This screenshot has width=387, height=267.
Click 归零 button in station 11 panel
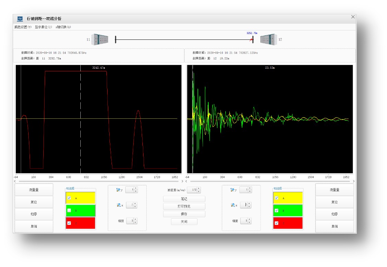click(34, 214)
